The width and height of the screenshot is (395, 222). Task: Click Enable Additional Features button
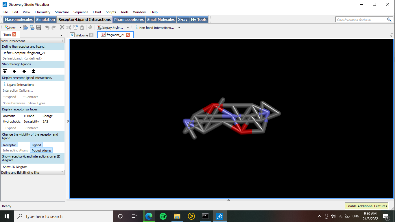click(367, 206)
